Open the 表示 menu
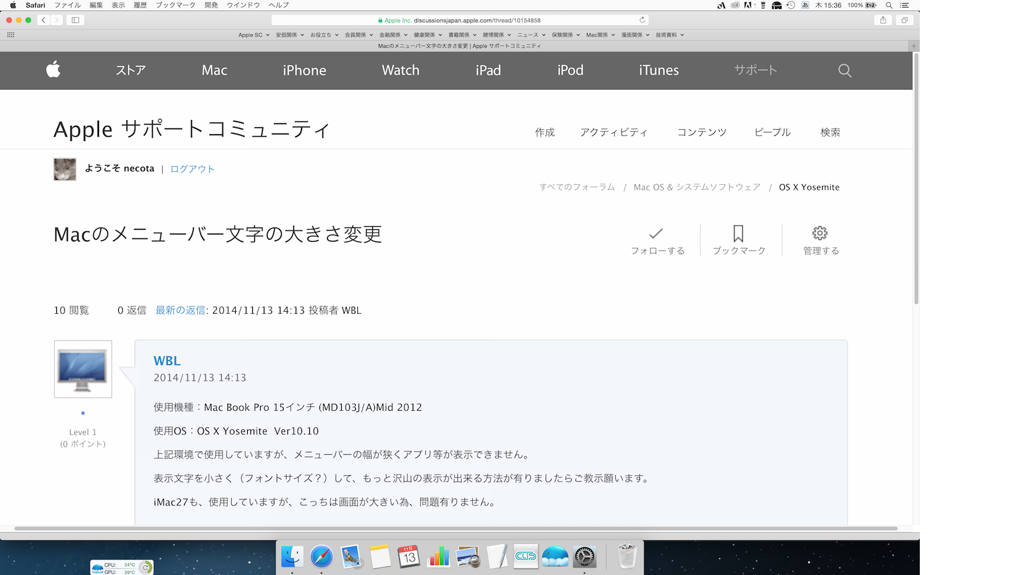1022x575 pixels. click(118, 5)
